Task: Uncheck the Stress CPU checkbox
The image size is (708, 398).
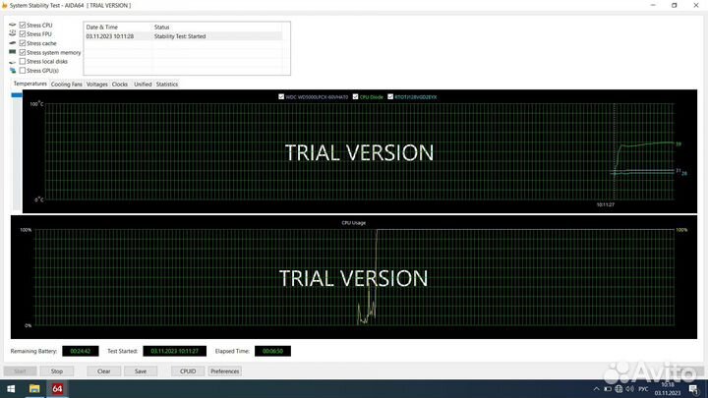Action: click(22, 26)
